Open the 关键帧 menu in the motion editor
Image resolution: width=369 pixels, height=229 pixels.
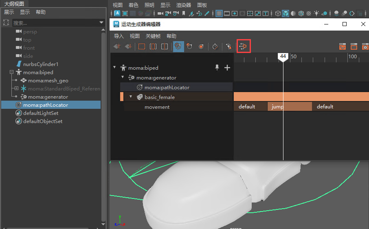pos(153,36)
